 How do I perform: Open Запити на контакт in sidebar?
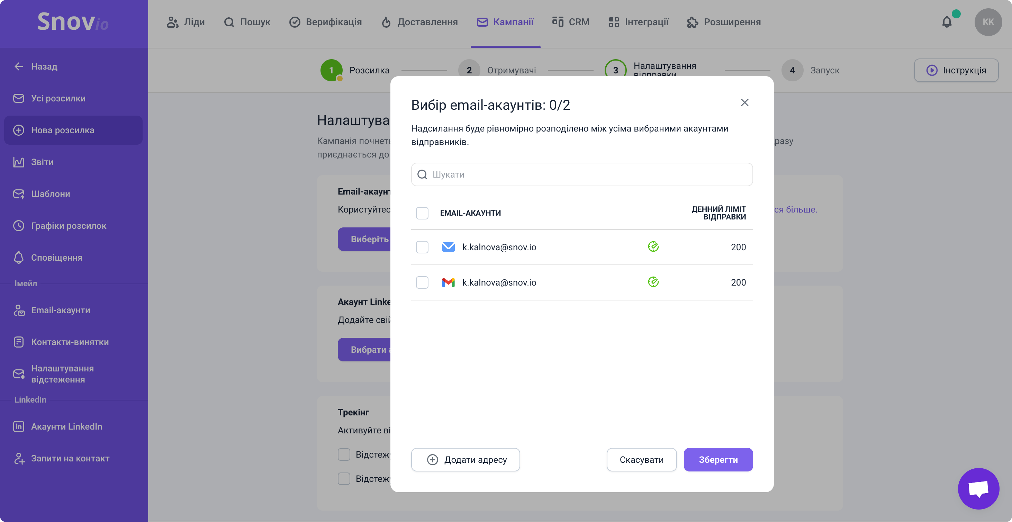(73, 458)
